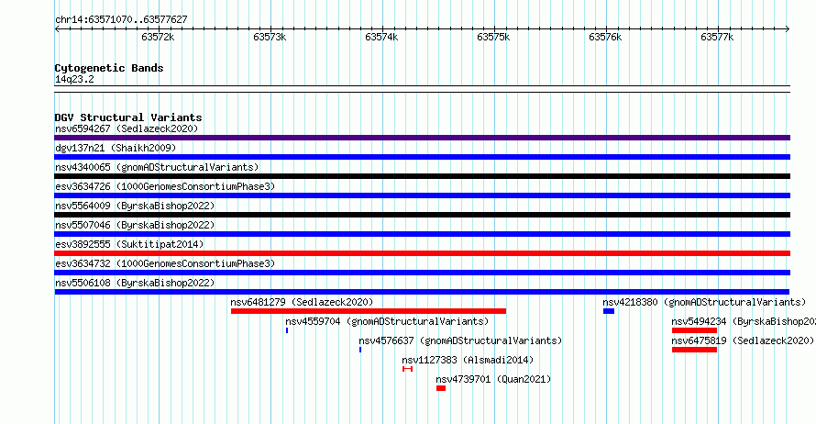Viewport: 816px width, 424px height.
Task: Click nsv4218380 (gnomADStructuralVariants) label
Action: click(704, 302)
